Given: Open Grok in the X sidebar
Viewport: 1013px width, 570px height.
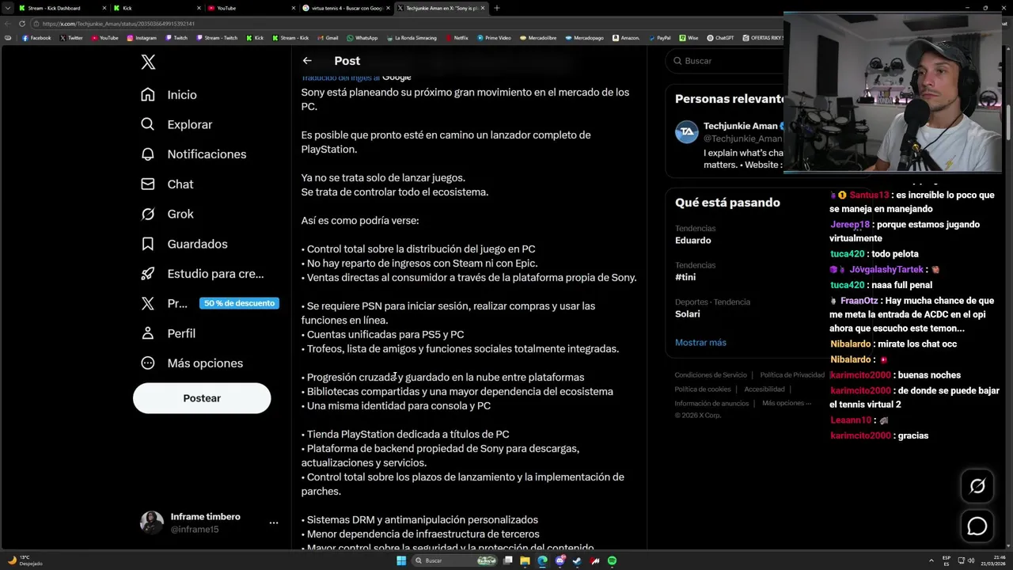Looking at the screenshot, I should point(167,214).
